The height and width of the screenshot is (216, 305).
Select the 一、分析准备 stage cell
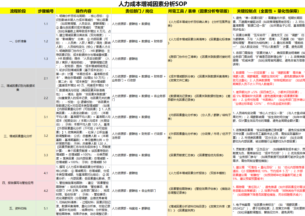(x=18, y=41)
